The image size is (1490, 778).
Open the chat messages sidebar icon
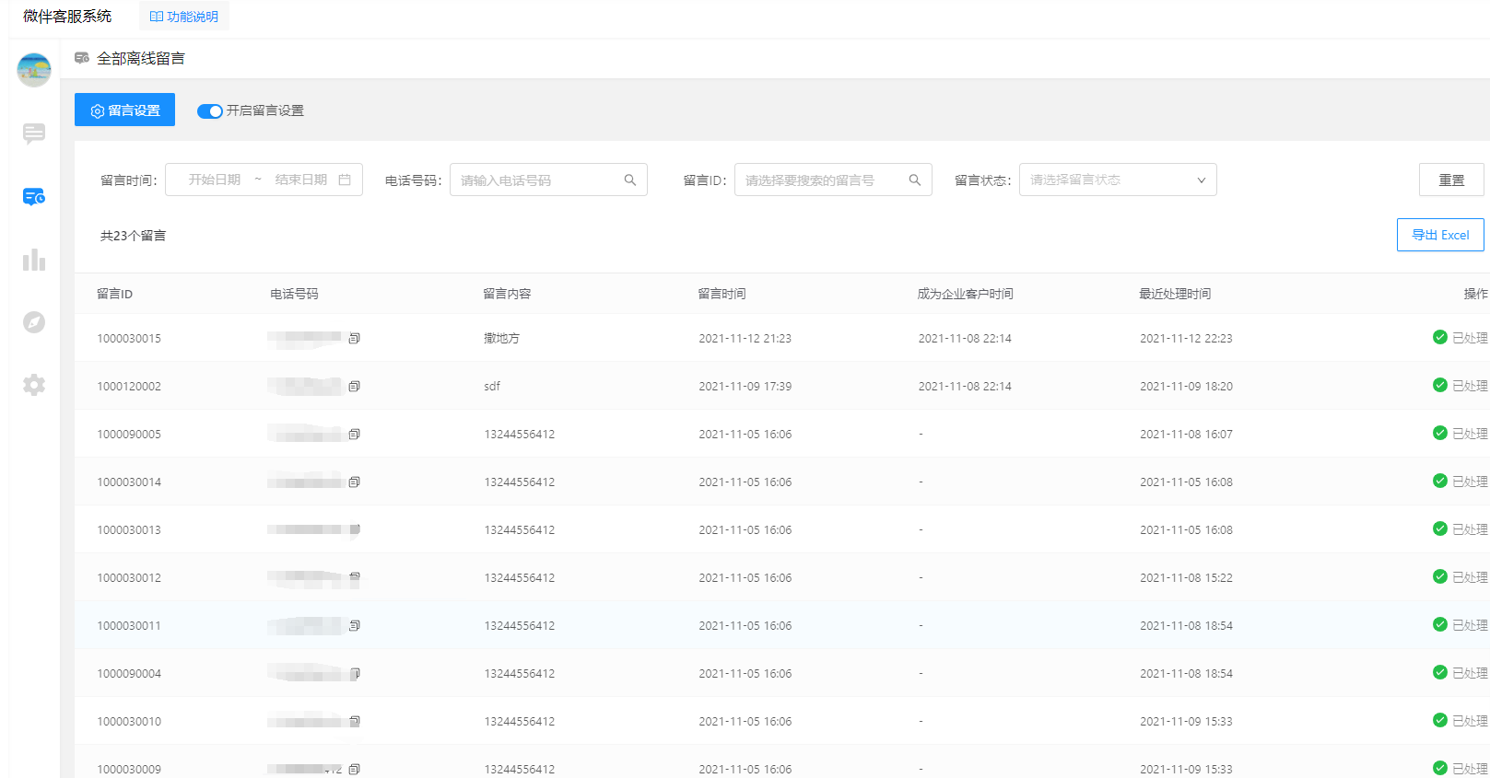pos(34,134)
